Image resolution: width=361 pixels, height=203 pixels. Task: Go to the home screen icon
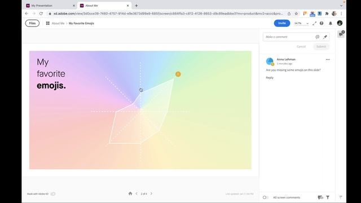[130, 193]
